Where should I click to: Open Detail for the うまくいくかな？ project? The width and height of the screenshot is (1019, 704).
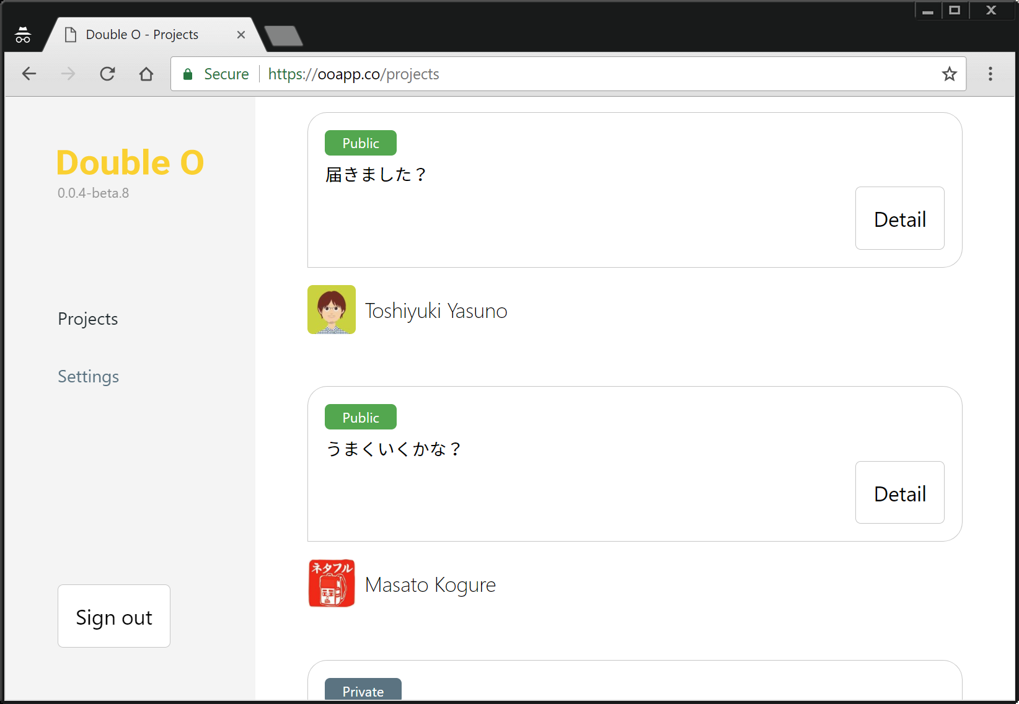tap(900, 493)
